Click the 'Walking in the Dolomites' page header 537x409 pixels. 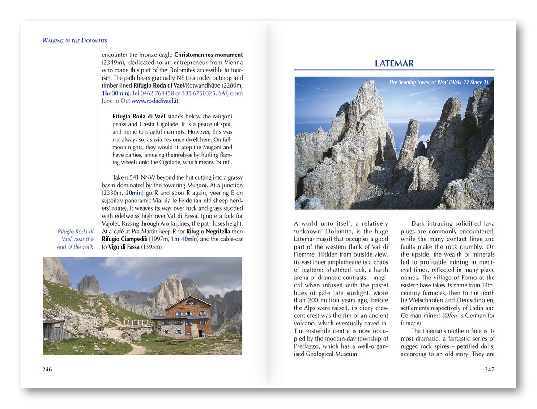click(x=74, y=40)
